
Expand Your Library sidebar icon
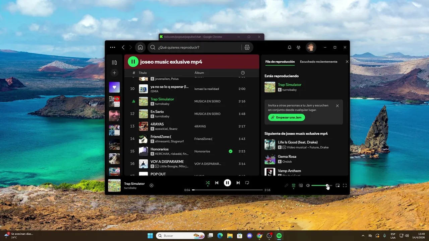point(114,63)
